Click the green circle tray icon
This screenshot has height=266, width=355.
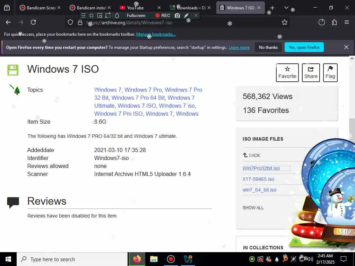[x=252, y=259]
